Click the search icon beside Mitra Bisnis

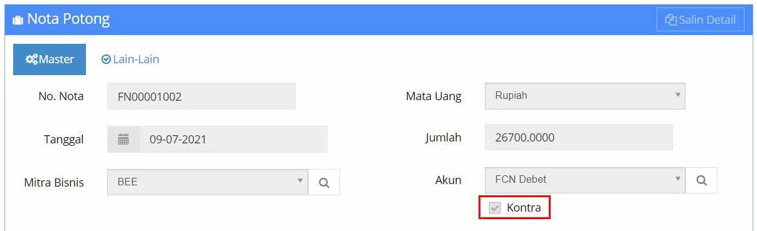tap(324, 183)
